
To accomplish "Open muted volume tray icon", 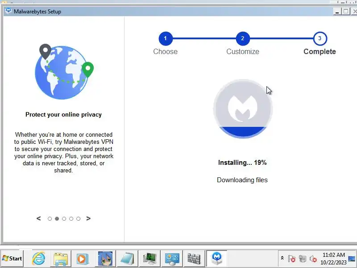I will pyautogui.click(x=313, y=259).
